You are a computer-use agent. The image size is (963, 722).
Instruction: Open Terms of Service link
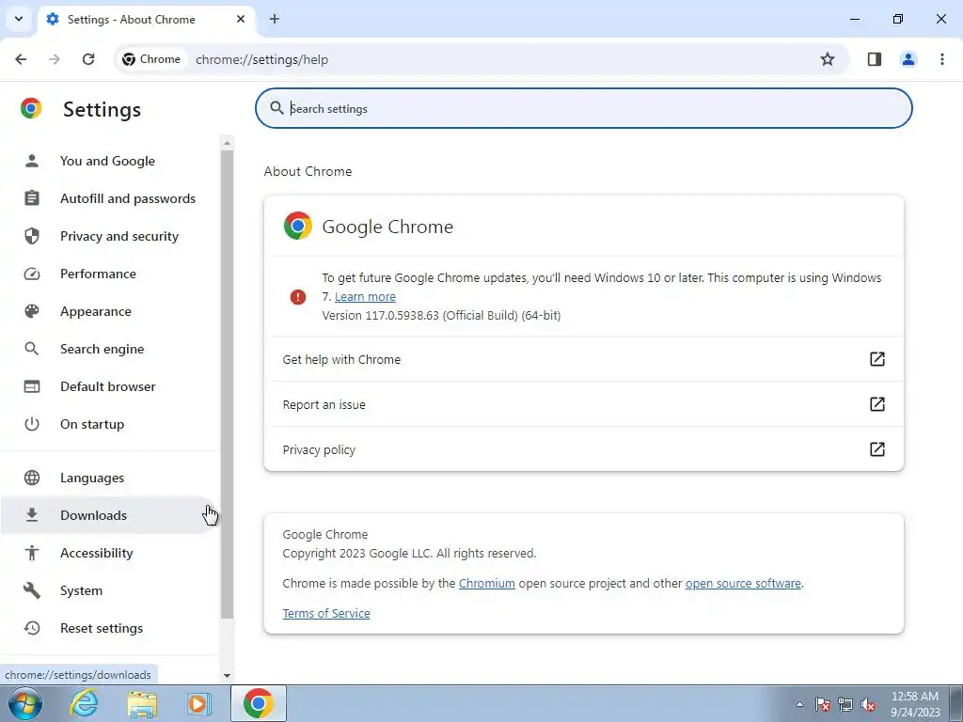point(326,613)
